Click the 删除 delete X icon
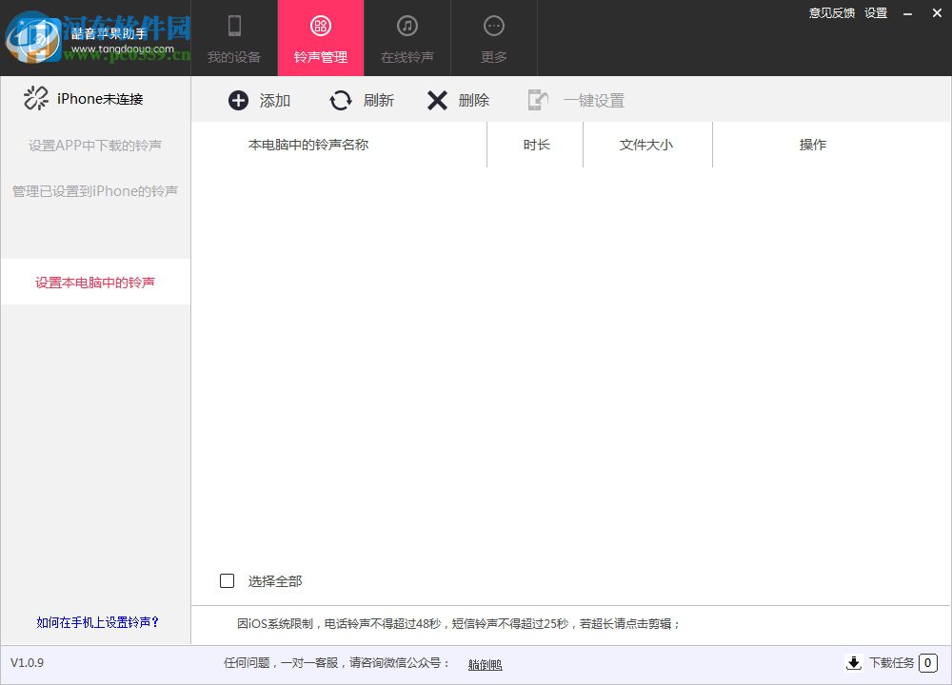 438,100
